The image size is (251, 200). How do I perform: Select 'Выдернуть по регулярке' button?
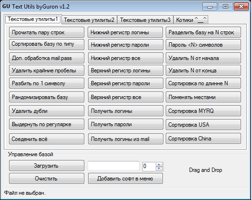[x=47, y=124]
